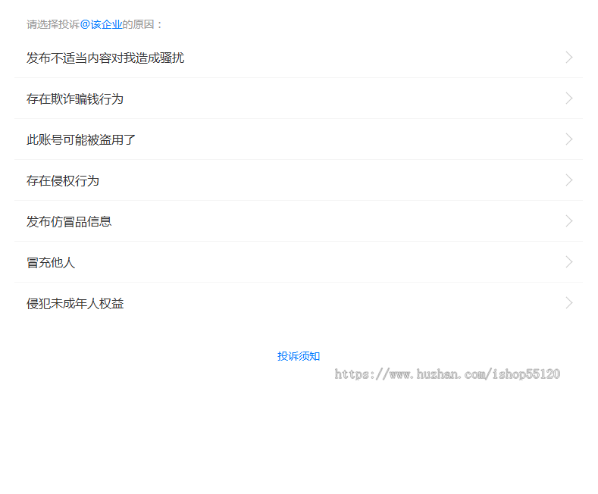Tap chevron on 侵犯未成年人权益 row
Image resolution: width=598 pixels, height=494 pixels.
coord(569,303)
